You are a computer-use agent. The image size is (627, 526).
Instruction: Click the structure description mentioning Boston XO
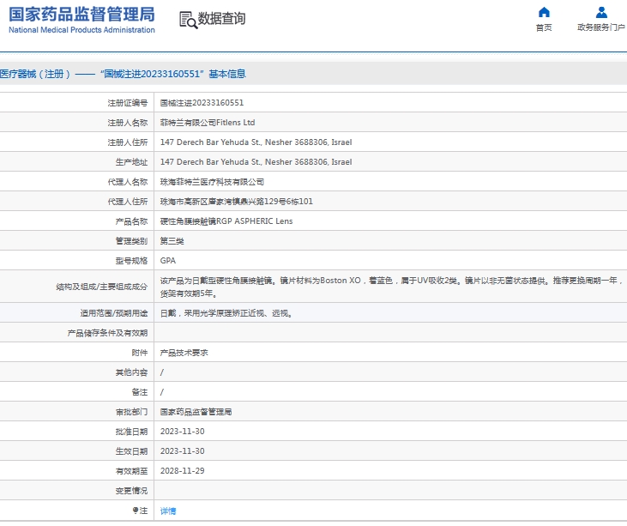[x=391, y=287]
